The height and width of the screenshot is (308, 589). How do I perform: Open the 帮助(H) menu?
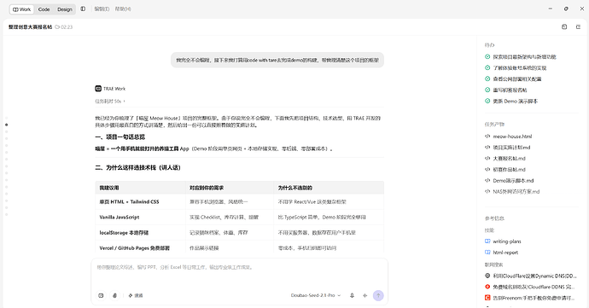pos(123,9)
